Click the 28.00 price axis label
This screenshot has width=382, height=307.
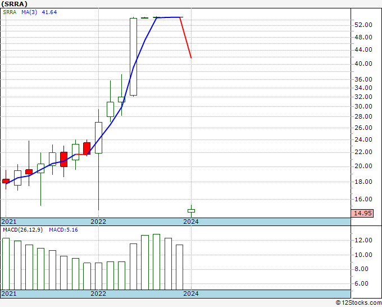coord(363,116)
